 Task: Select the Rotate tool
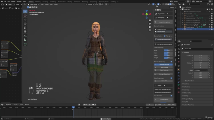25,24
